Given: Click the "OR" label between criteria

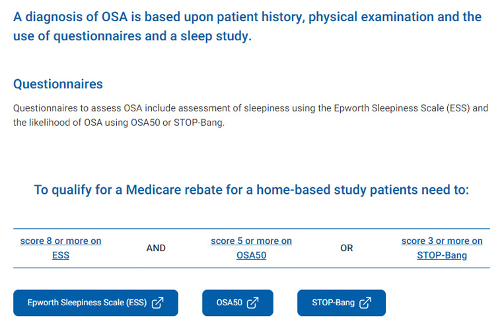Looking at the screenshot, I should 347,249.
